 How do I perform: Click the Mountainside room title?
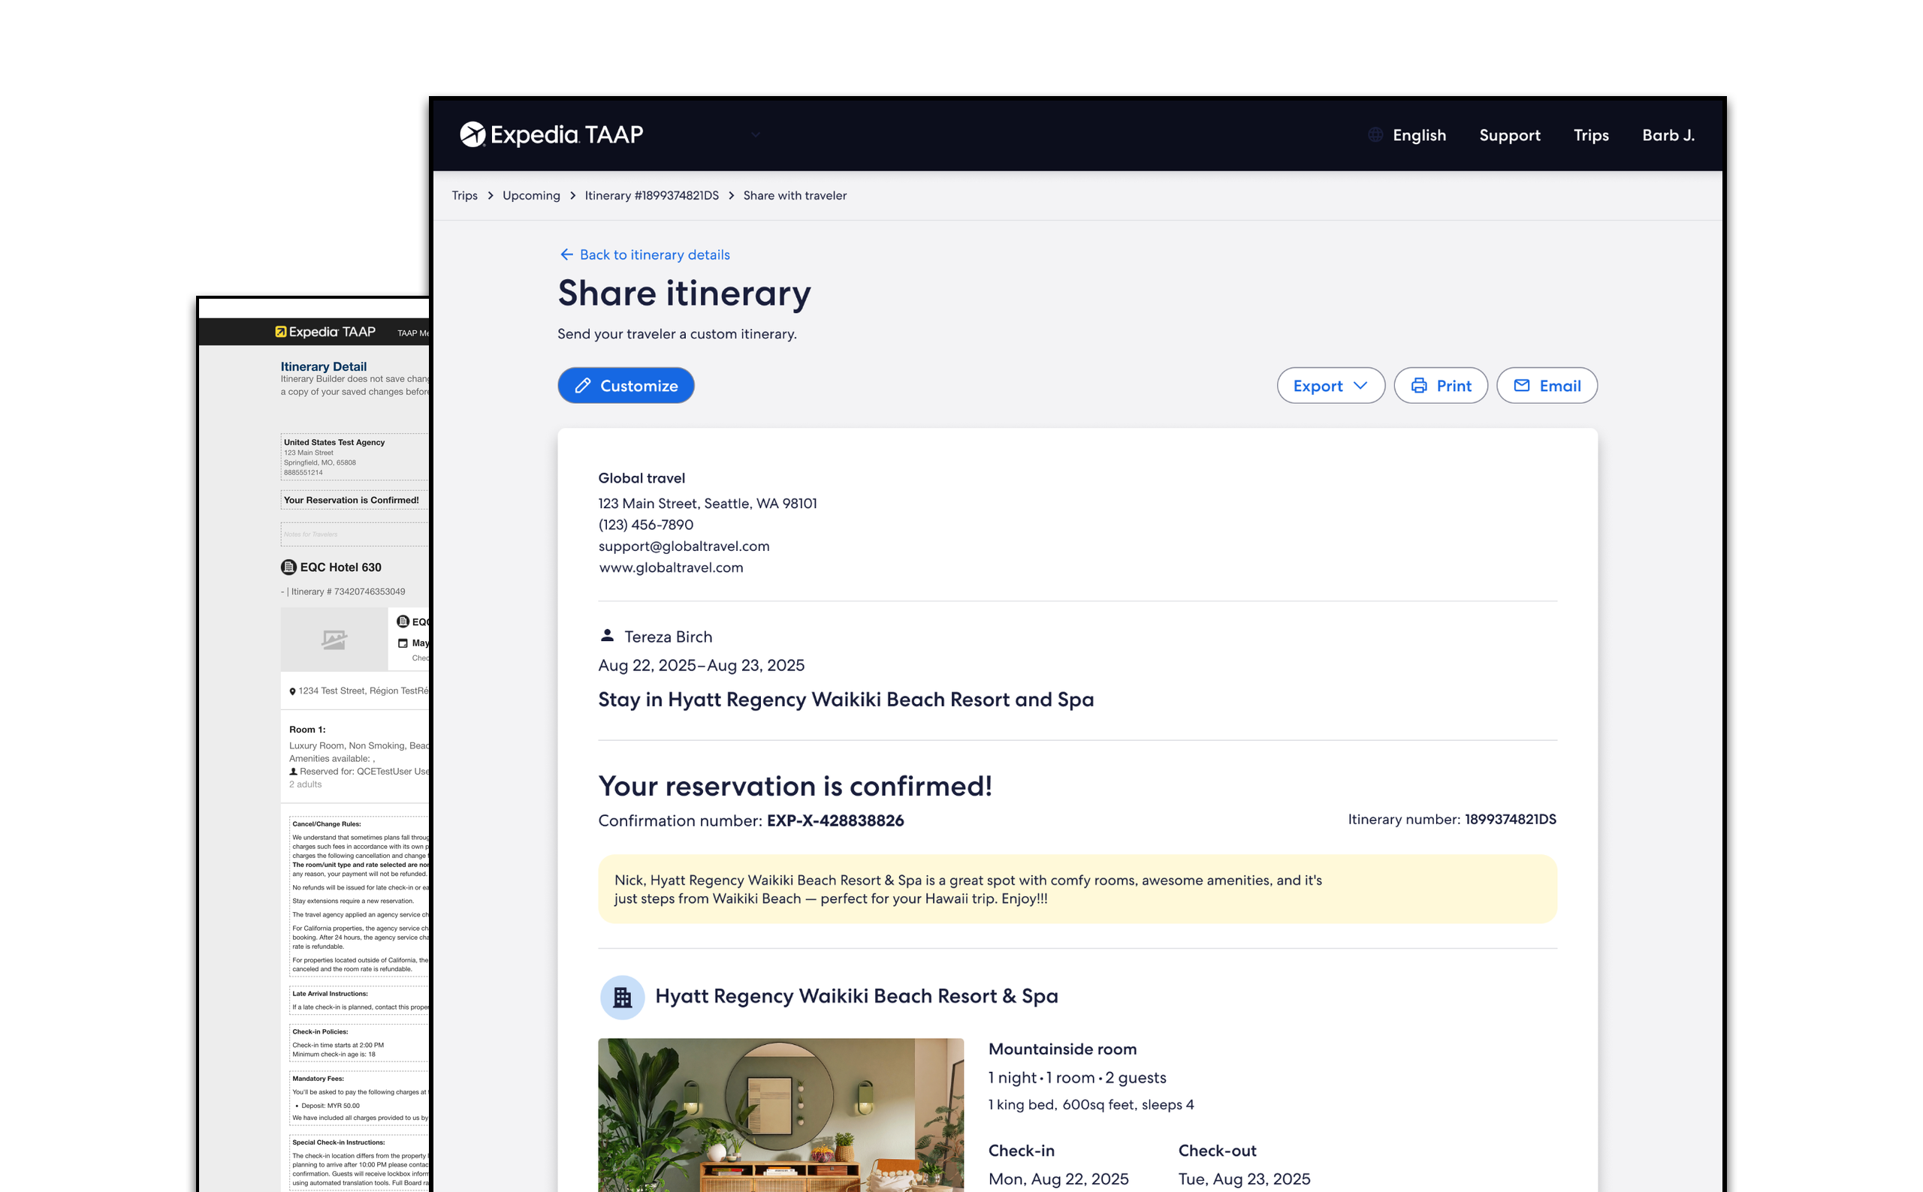1061,1049
